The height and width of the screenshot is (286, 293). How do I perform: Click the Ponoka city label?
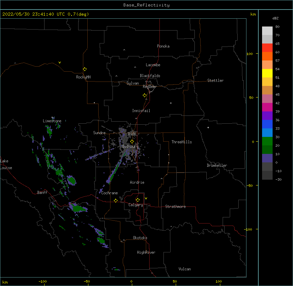pos(163,46)
